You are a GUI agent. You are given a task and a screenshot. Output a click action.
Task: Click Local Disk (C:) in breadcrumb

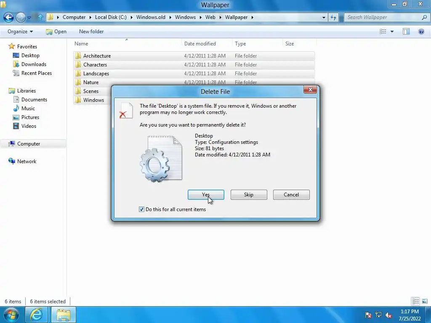pos(111,17)
